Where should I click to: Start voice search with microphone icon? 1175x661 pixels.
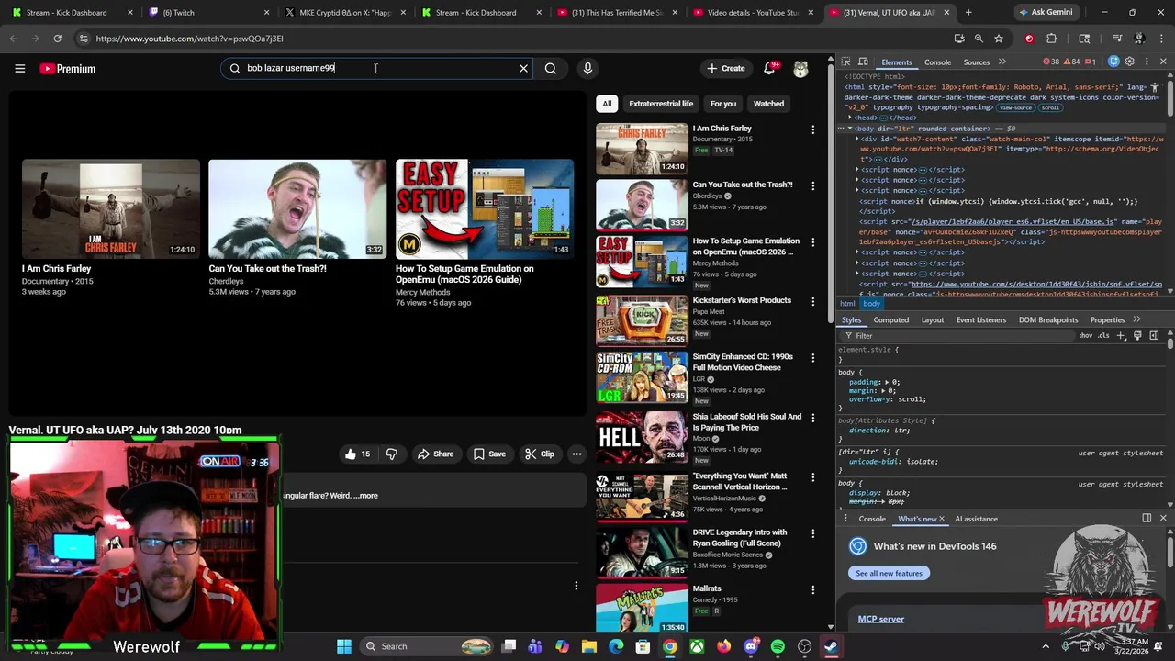[587, 68]
